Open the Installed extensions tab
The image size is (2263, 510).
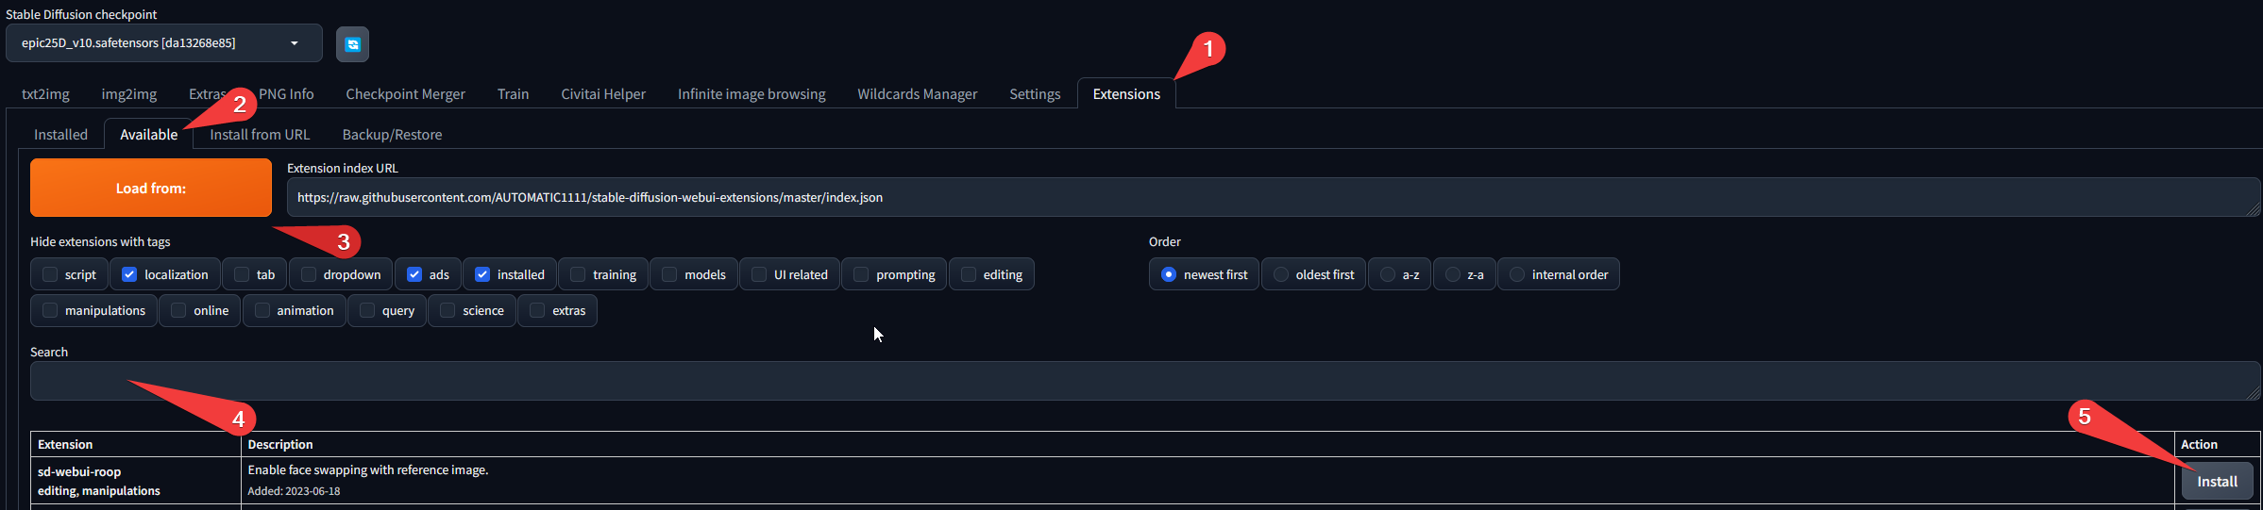60,135
